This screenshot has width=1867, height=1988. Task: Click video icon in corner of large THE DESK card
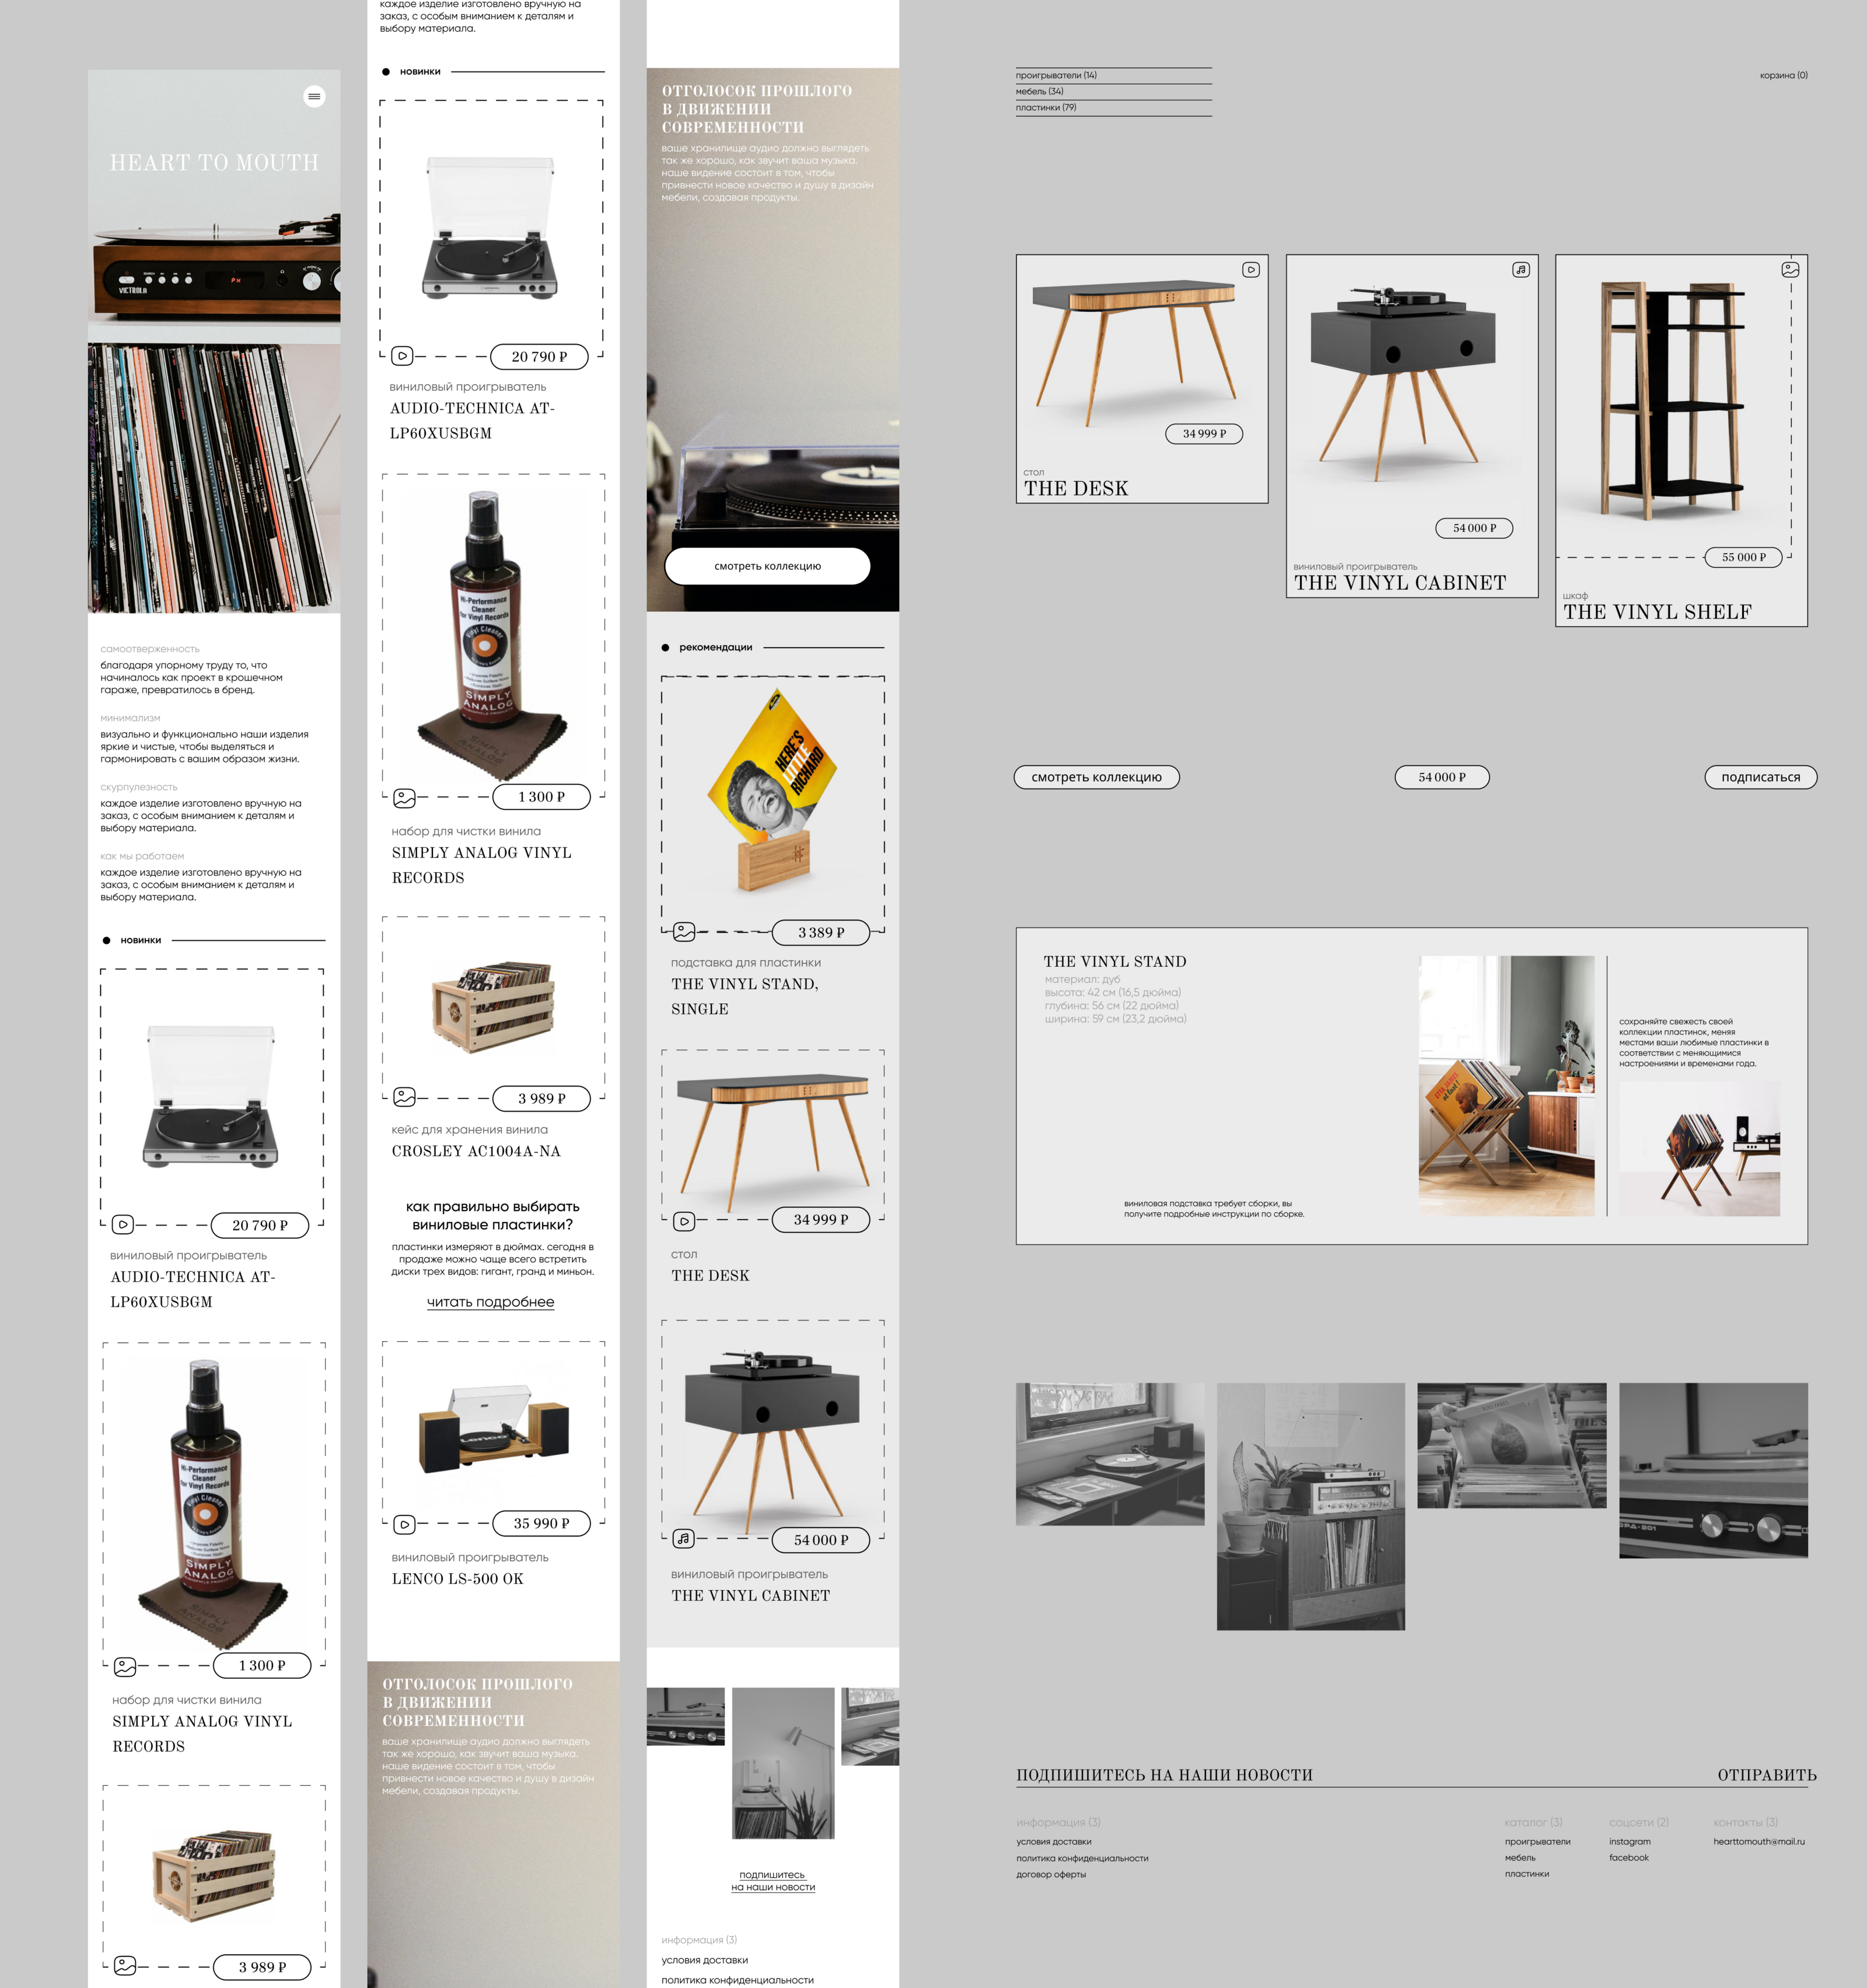(x=1250, y=270)
